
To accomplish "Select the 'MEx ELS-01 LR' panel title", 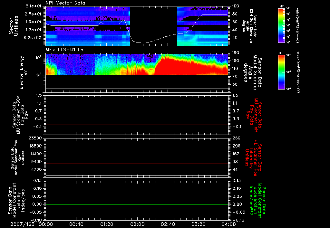I will 64,50.
